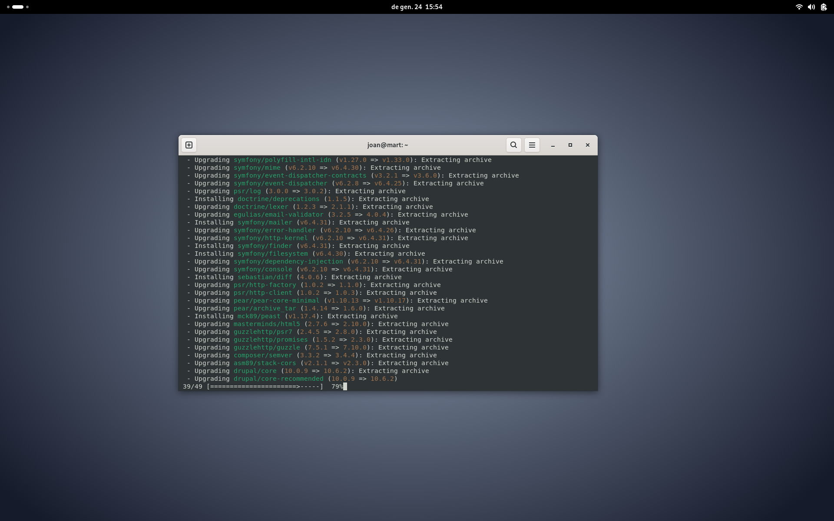This screenshot has height=521, width=834.
Task: Switch to the workspace dot left of the pill
Action: coord(8,7)
